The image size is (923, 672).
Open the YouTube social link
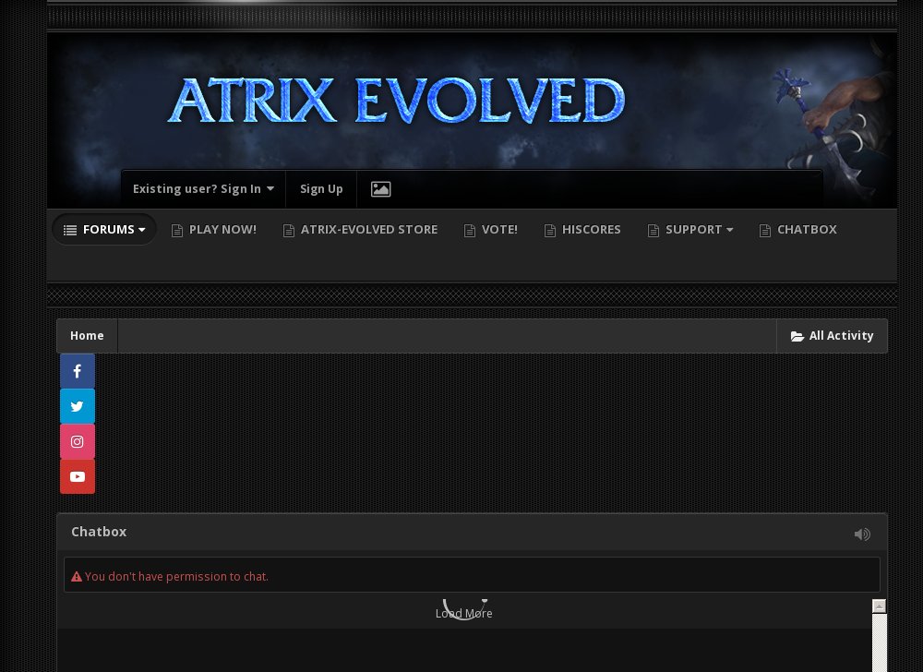click(78, 476)
